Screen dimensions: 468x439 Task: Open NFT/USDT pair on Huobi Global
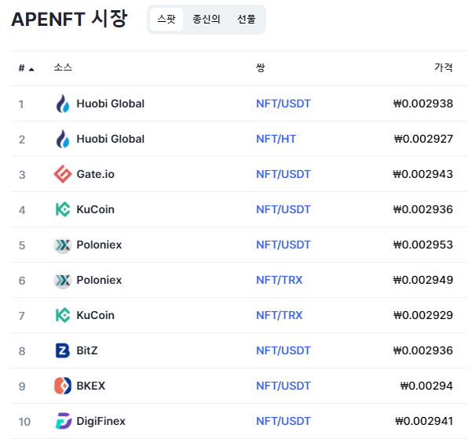click(283, 103)
